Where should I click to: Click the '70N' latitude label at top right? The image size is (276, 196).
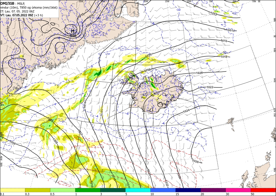[254, 1]
